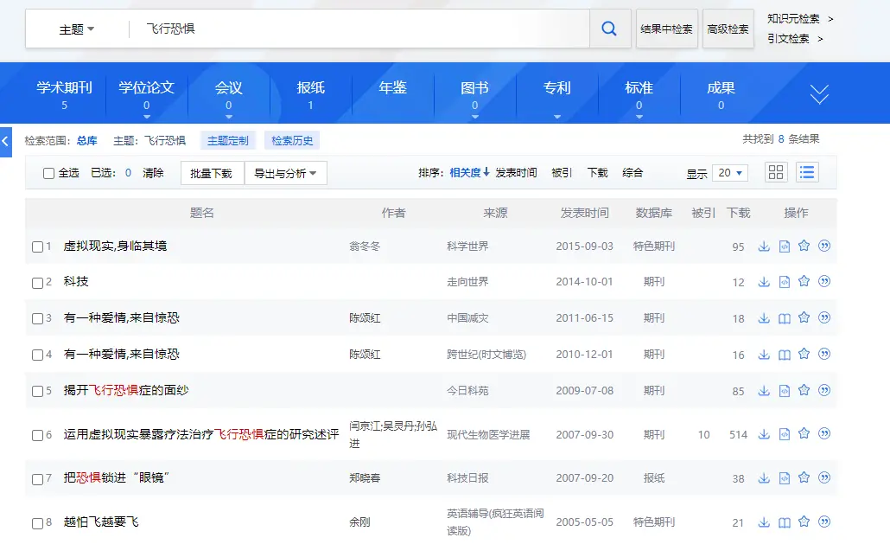Open book reader icon for result 8
Screen dimensions: 890x557
[785, 522]
